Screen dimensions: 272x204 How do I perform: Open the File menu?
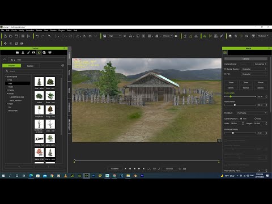(3, 31)
